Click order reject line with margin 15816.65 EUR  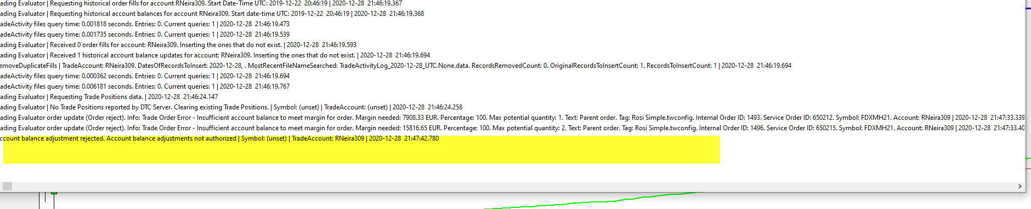click(x=512, y=128)
